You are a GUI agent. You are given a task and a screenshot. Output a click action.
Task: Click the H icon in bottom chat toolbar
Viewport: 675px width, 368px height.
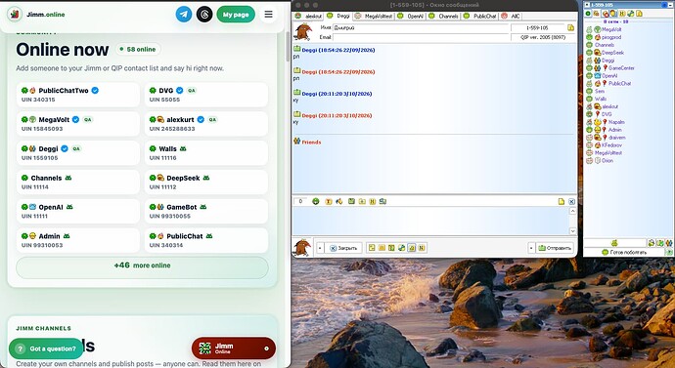(421, 247)
